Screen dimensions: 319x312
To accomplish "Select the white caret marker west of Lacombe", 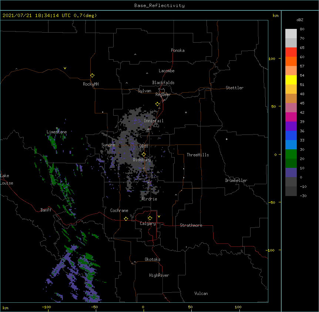I will point(147,73).
